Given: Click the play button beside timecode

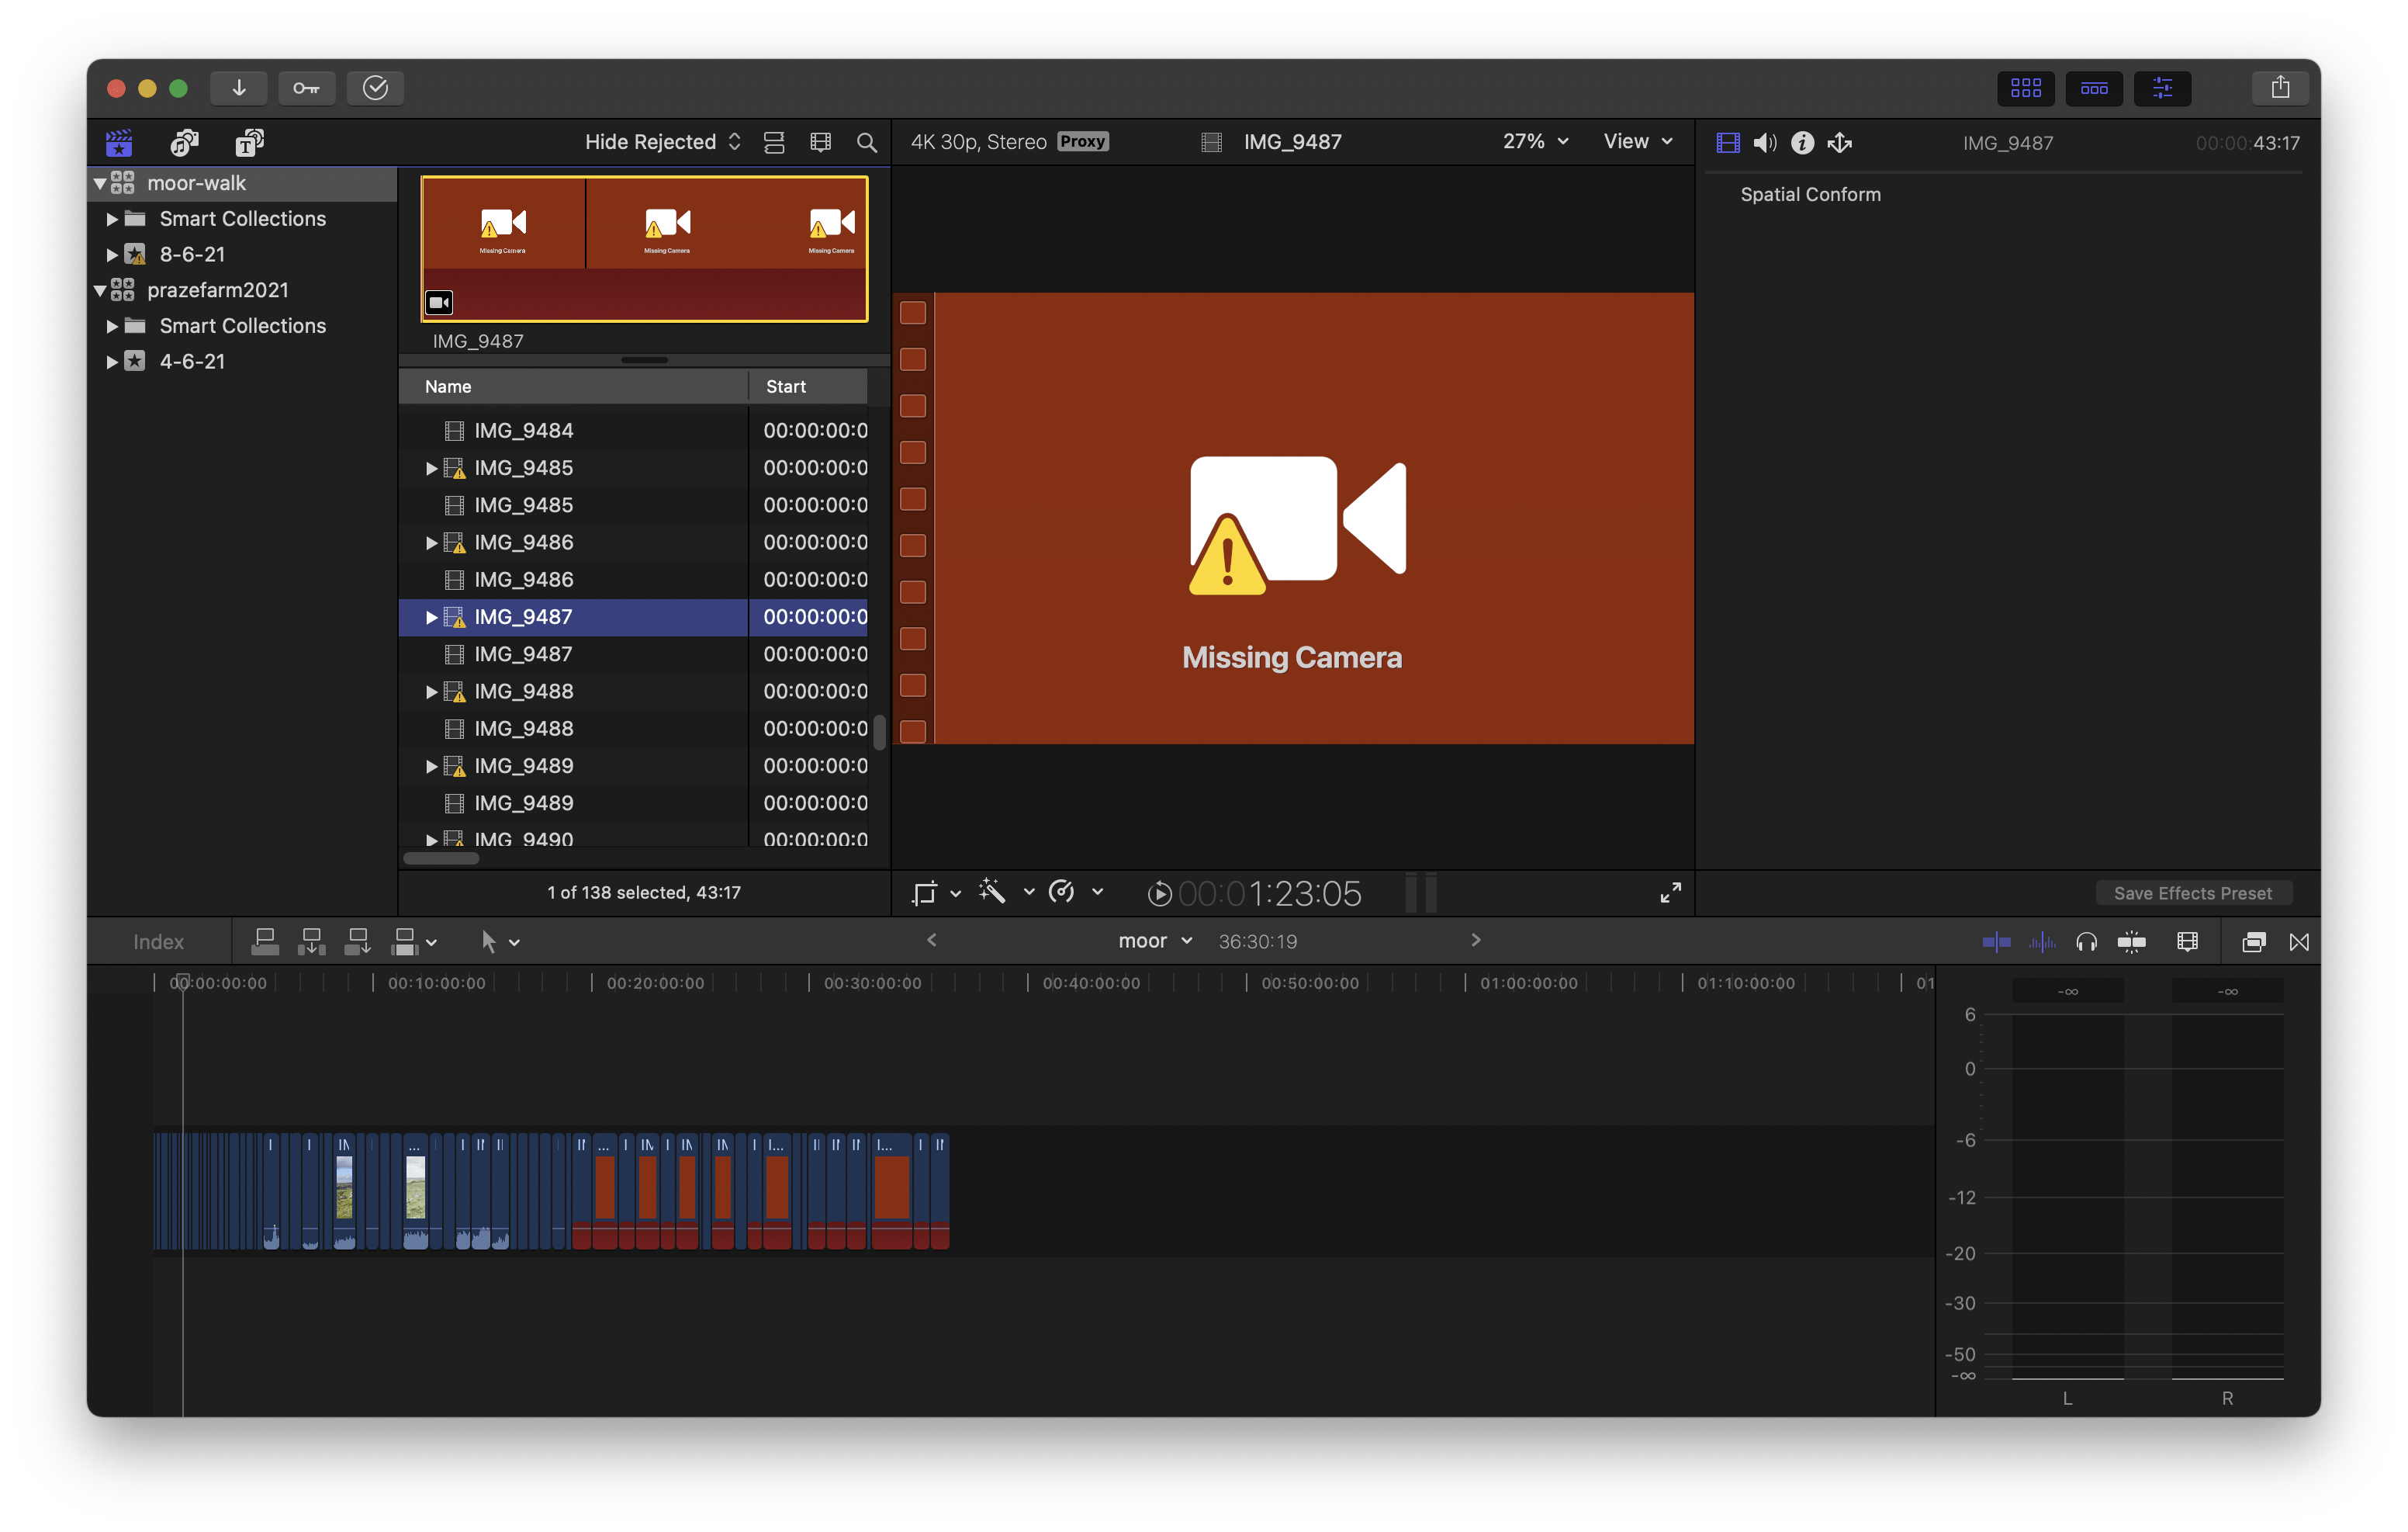Looking at the screenshot, I should click(x=1159, y=893).
